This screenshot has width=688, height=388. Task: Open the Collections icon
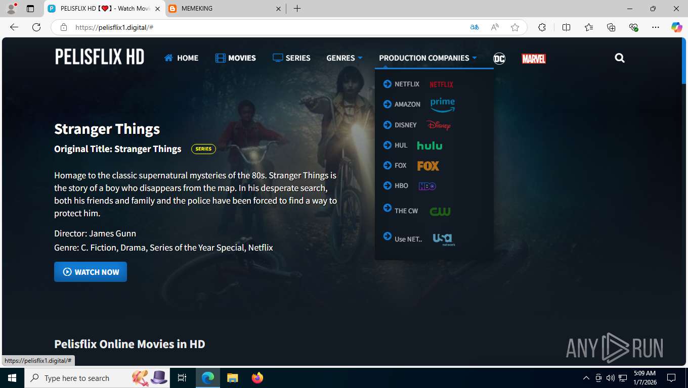[x=611, y=27]
